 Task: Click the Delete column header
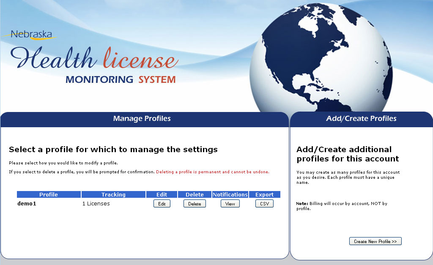point(195,194)
